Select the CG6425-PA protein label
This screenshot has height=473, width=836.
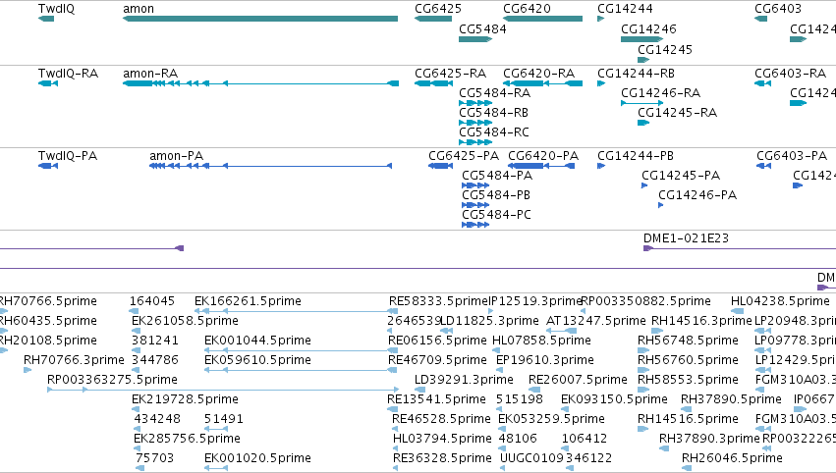[x=464, y=155]
